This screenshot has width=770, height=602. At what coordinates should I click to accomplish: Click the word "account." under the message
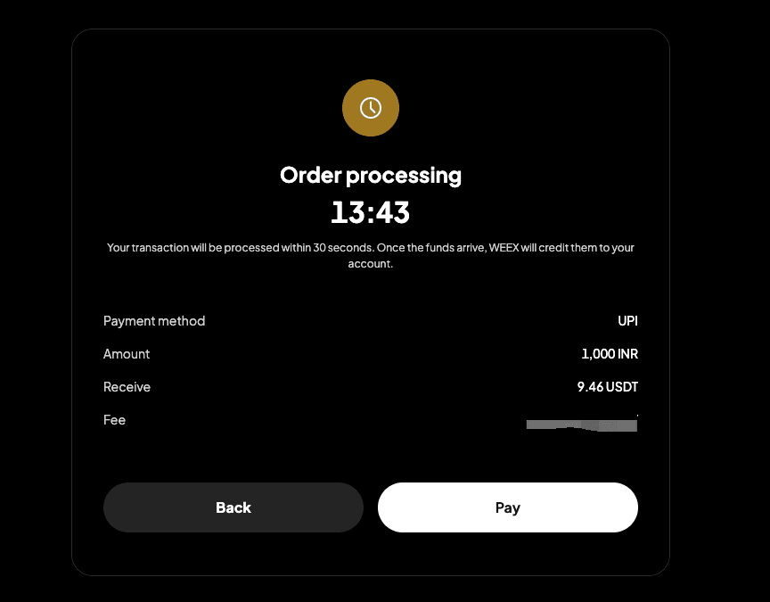pos(370,263)
